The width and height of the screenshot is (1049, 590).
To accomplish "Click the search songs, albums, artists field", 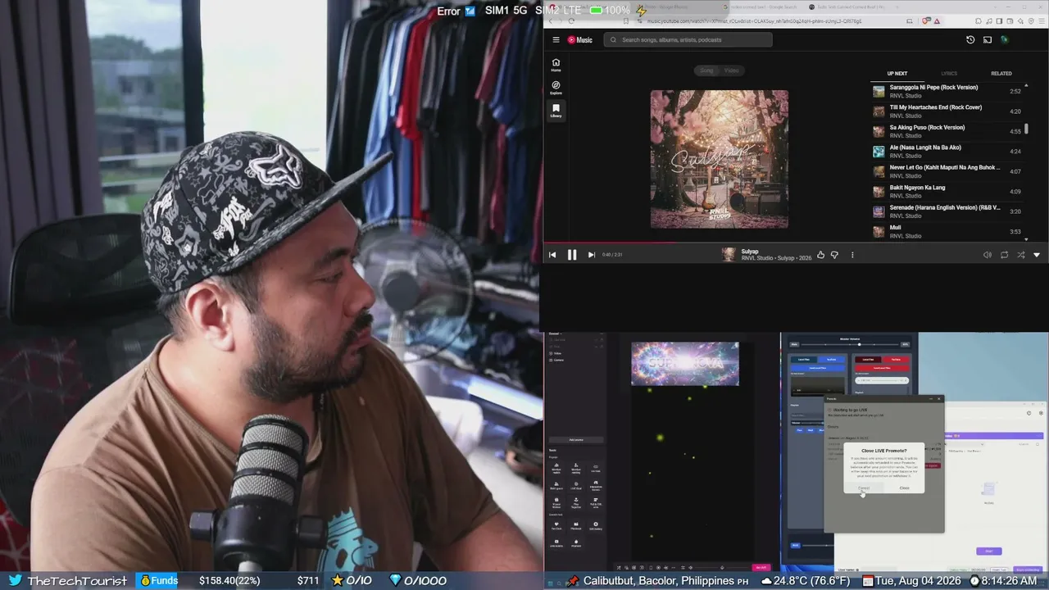I will pos(688,39).
